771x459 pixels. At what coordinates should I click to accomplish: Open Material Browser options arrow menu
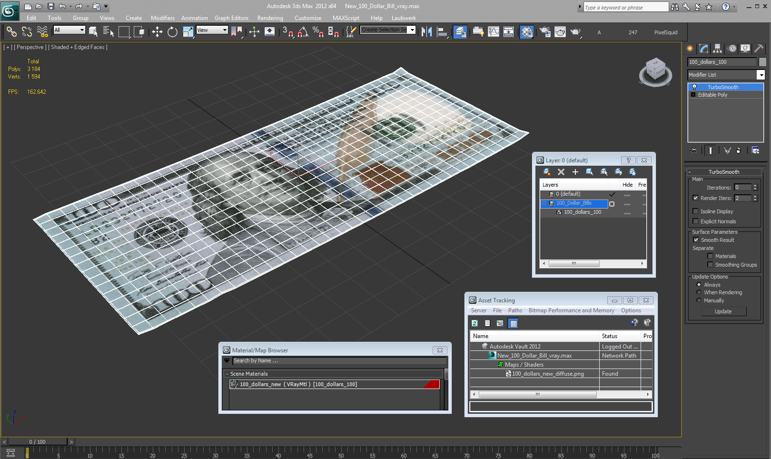point(227,361)
